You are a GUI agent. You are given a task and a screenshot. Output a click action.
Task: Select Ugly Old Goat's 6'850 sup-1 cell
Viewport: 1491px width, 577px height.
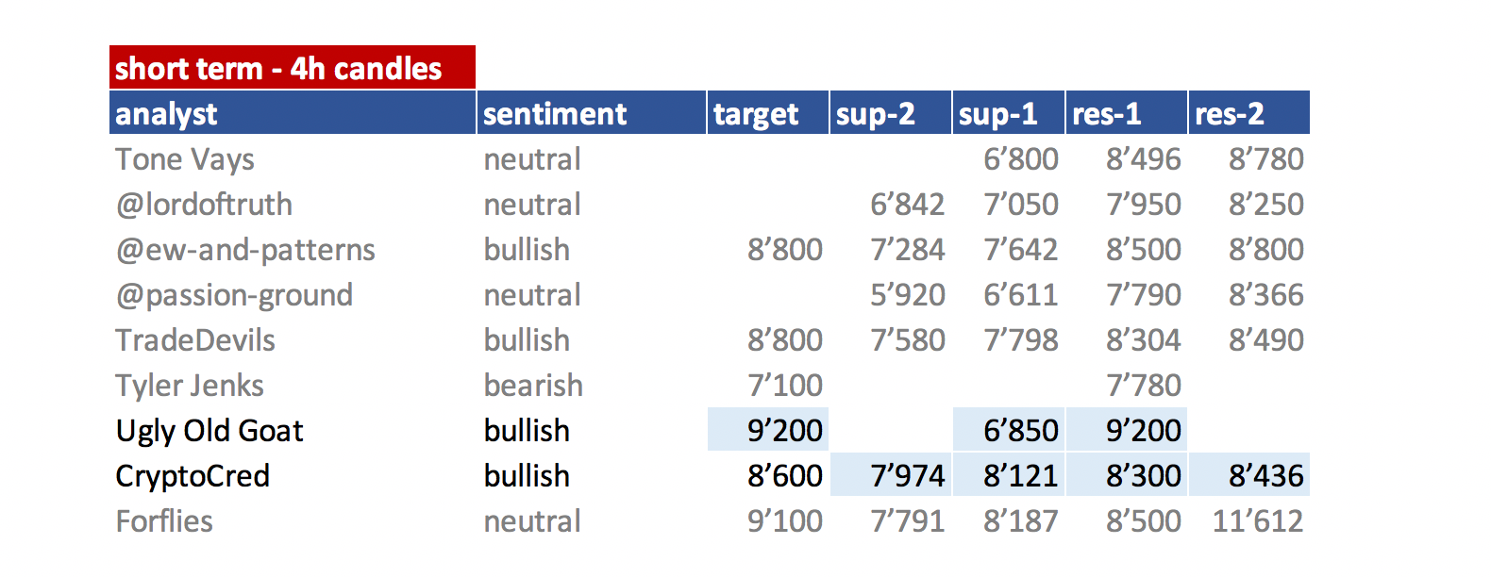1009,430
